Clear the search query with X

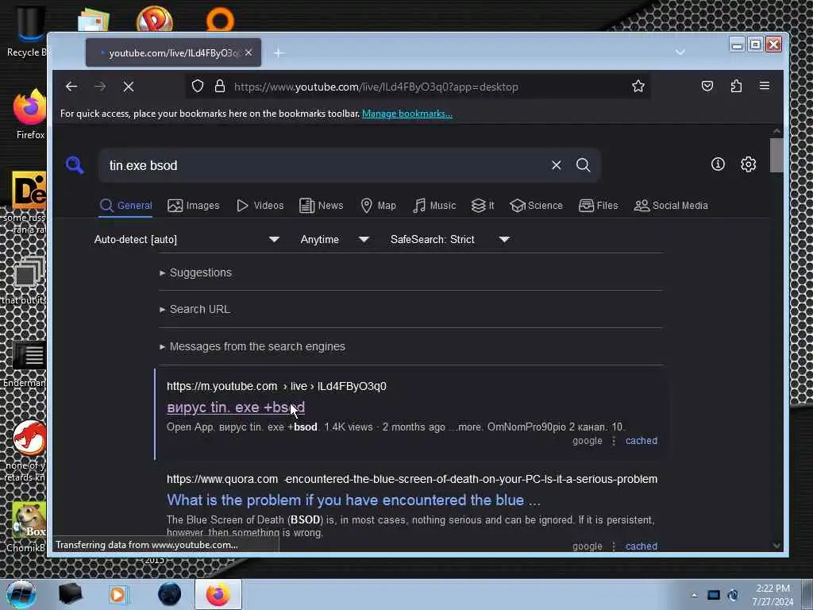557,165
